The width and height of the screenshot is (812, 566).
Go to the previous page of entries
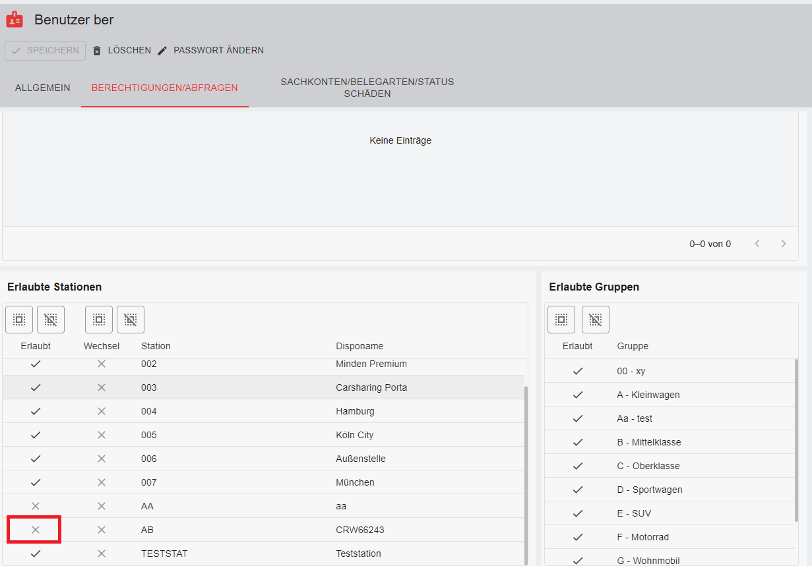click(x=757, y=244)
